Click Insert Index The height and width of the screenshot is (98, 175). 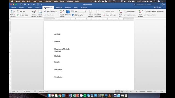(x=129, y=11)
